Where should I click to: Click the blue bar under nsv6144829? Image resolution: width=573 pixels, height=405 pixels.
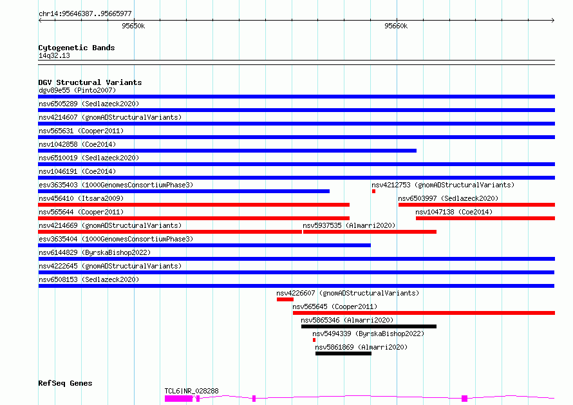pyautogui.click(x=296, y=259)
